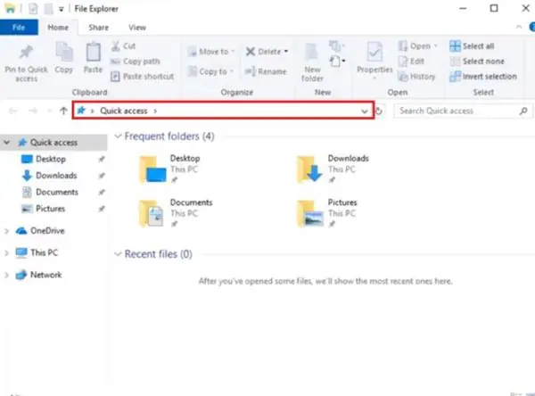535x396 pixels.
Task: Click the Rename button
Action: pos(266,71)
